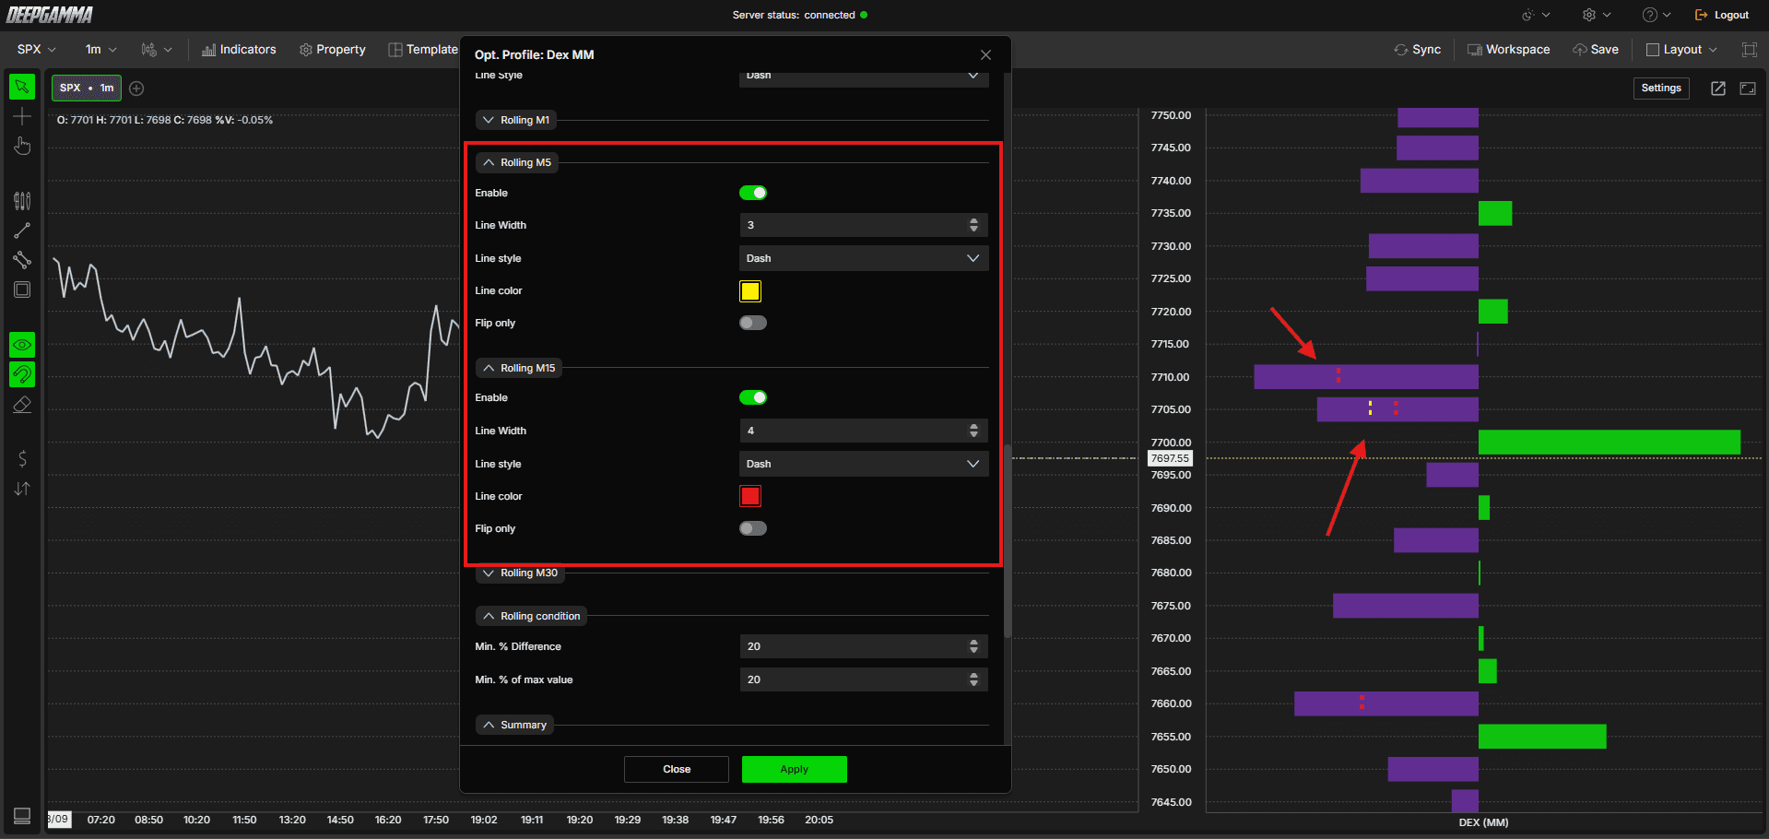Toggle the magnet snap mode
Viewport: 1769px width, 839px height.
click(x=22, y=374)
